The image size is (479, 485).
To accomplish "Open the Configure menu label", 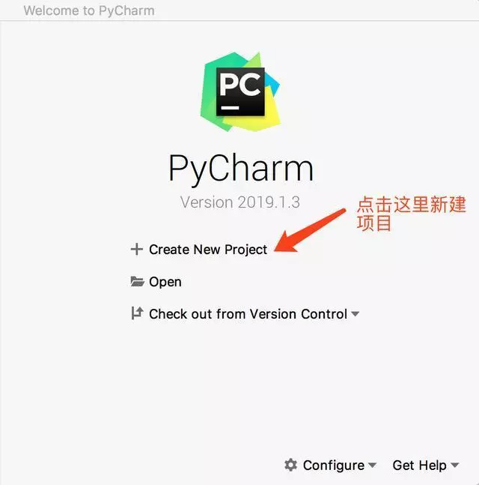I will (334, 466).
